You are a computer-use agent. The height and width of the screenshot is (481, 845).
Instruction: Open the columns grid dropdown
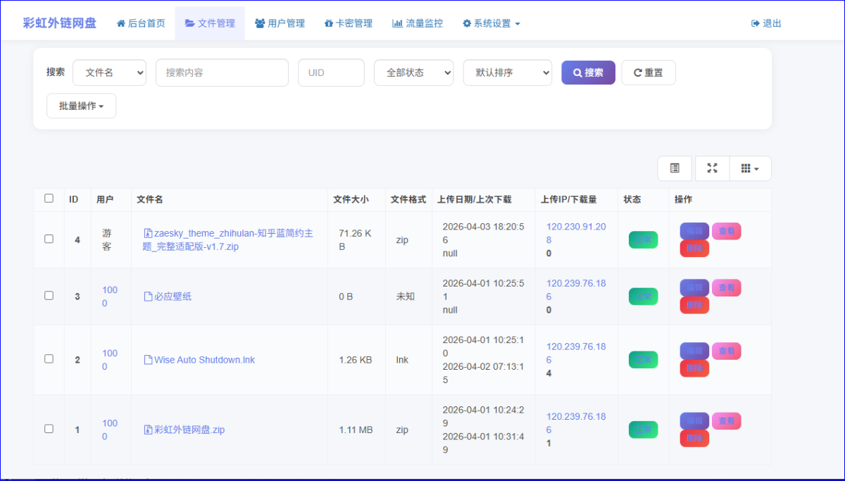coord(750,168)
